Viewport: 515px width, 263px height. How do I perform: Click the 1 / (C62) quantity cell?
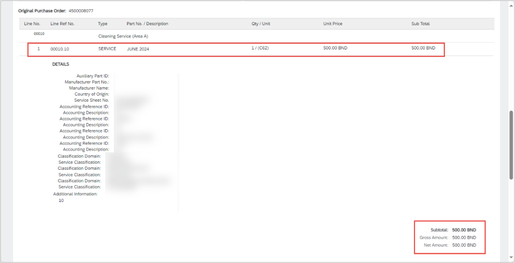[x=260, y=48]
